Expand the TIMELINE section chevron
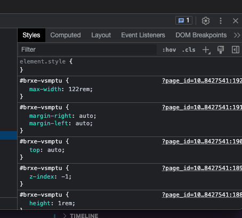Viewport: 242px width, 218px height. point(64,216)
